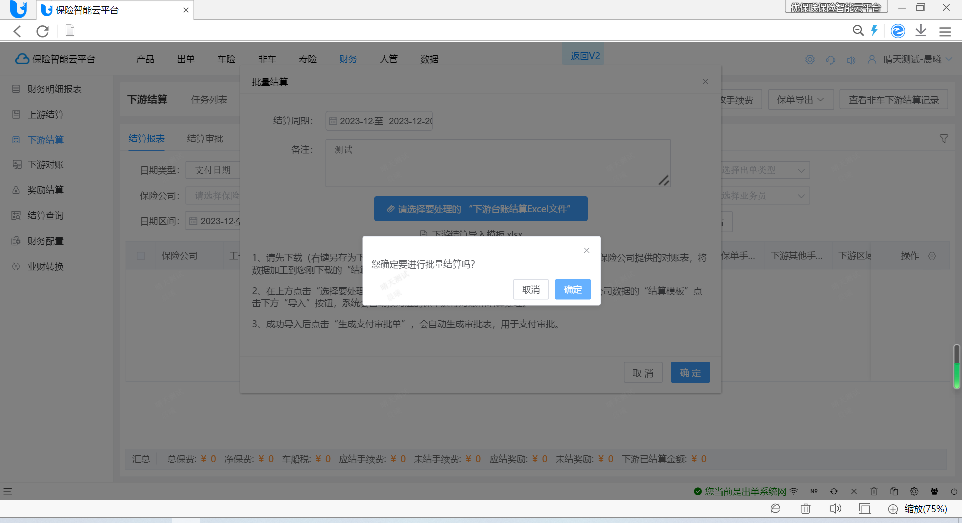962x523 pixels.
Task: Open the 选择业务员 dropdown
Action: point(765,196)
